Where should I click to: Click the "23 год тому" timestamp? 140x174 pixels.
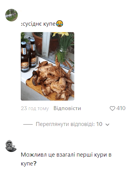(35, 109)
